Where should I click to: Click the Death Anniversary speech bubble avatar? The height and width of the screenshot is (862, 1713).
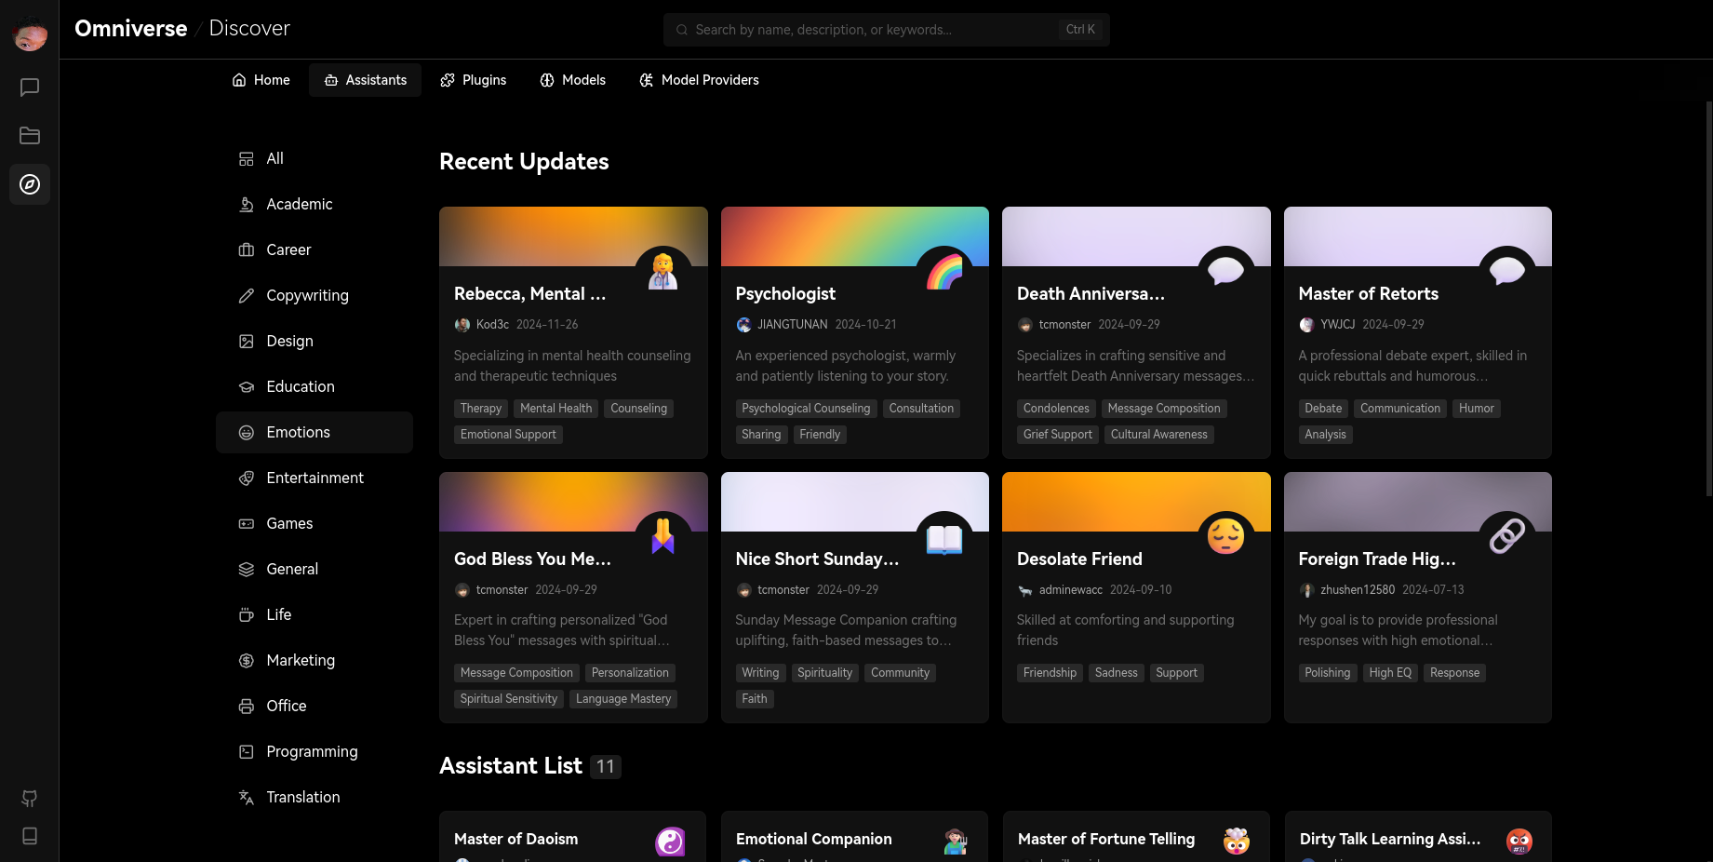1225,273
